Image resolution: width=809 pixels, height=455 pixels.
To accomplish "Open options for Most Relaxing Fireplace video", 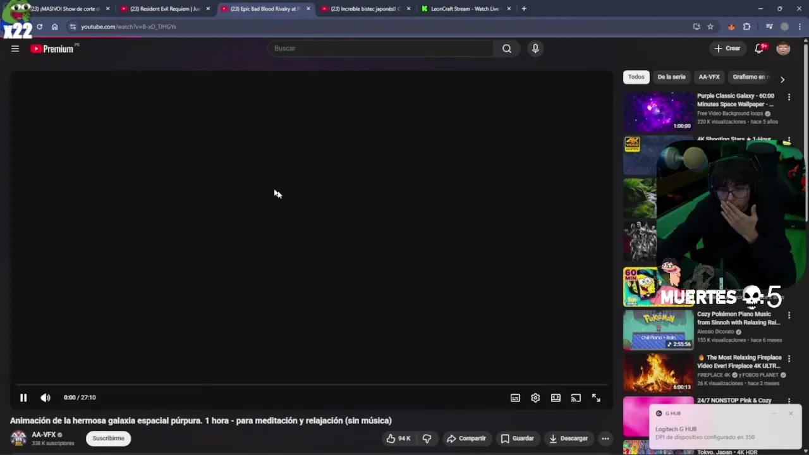I will (789, 358).
